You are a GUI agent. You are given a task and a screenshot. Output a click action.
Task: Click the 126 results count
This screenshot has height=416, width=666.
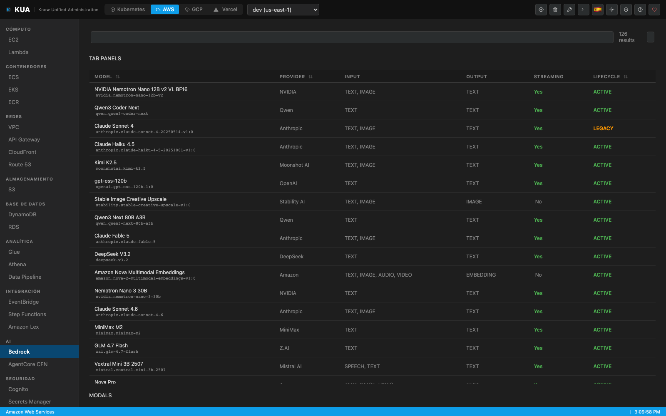click(x=626, y=37)
